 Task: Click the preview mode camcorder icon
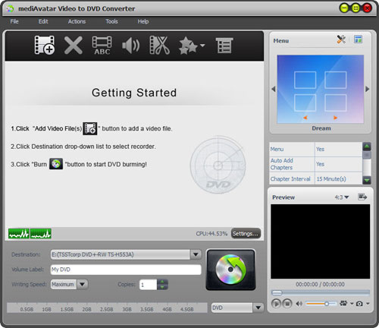[x=343, y=303]
